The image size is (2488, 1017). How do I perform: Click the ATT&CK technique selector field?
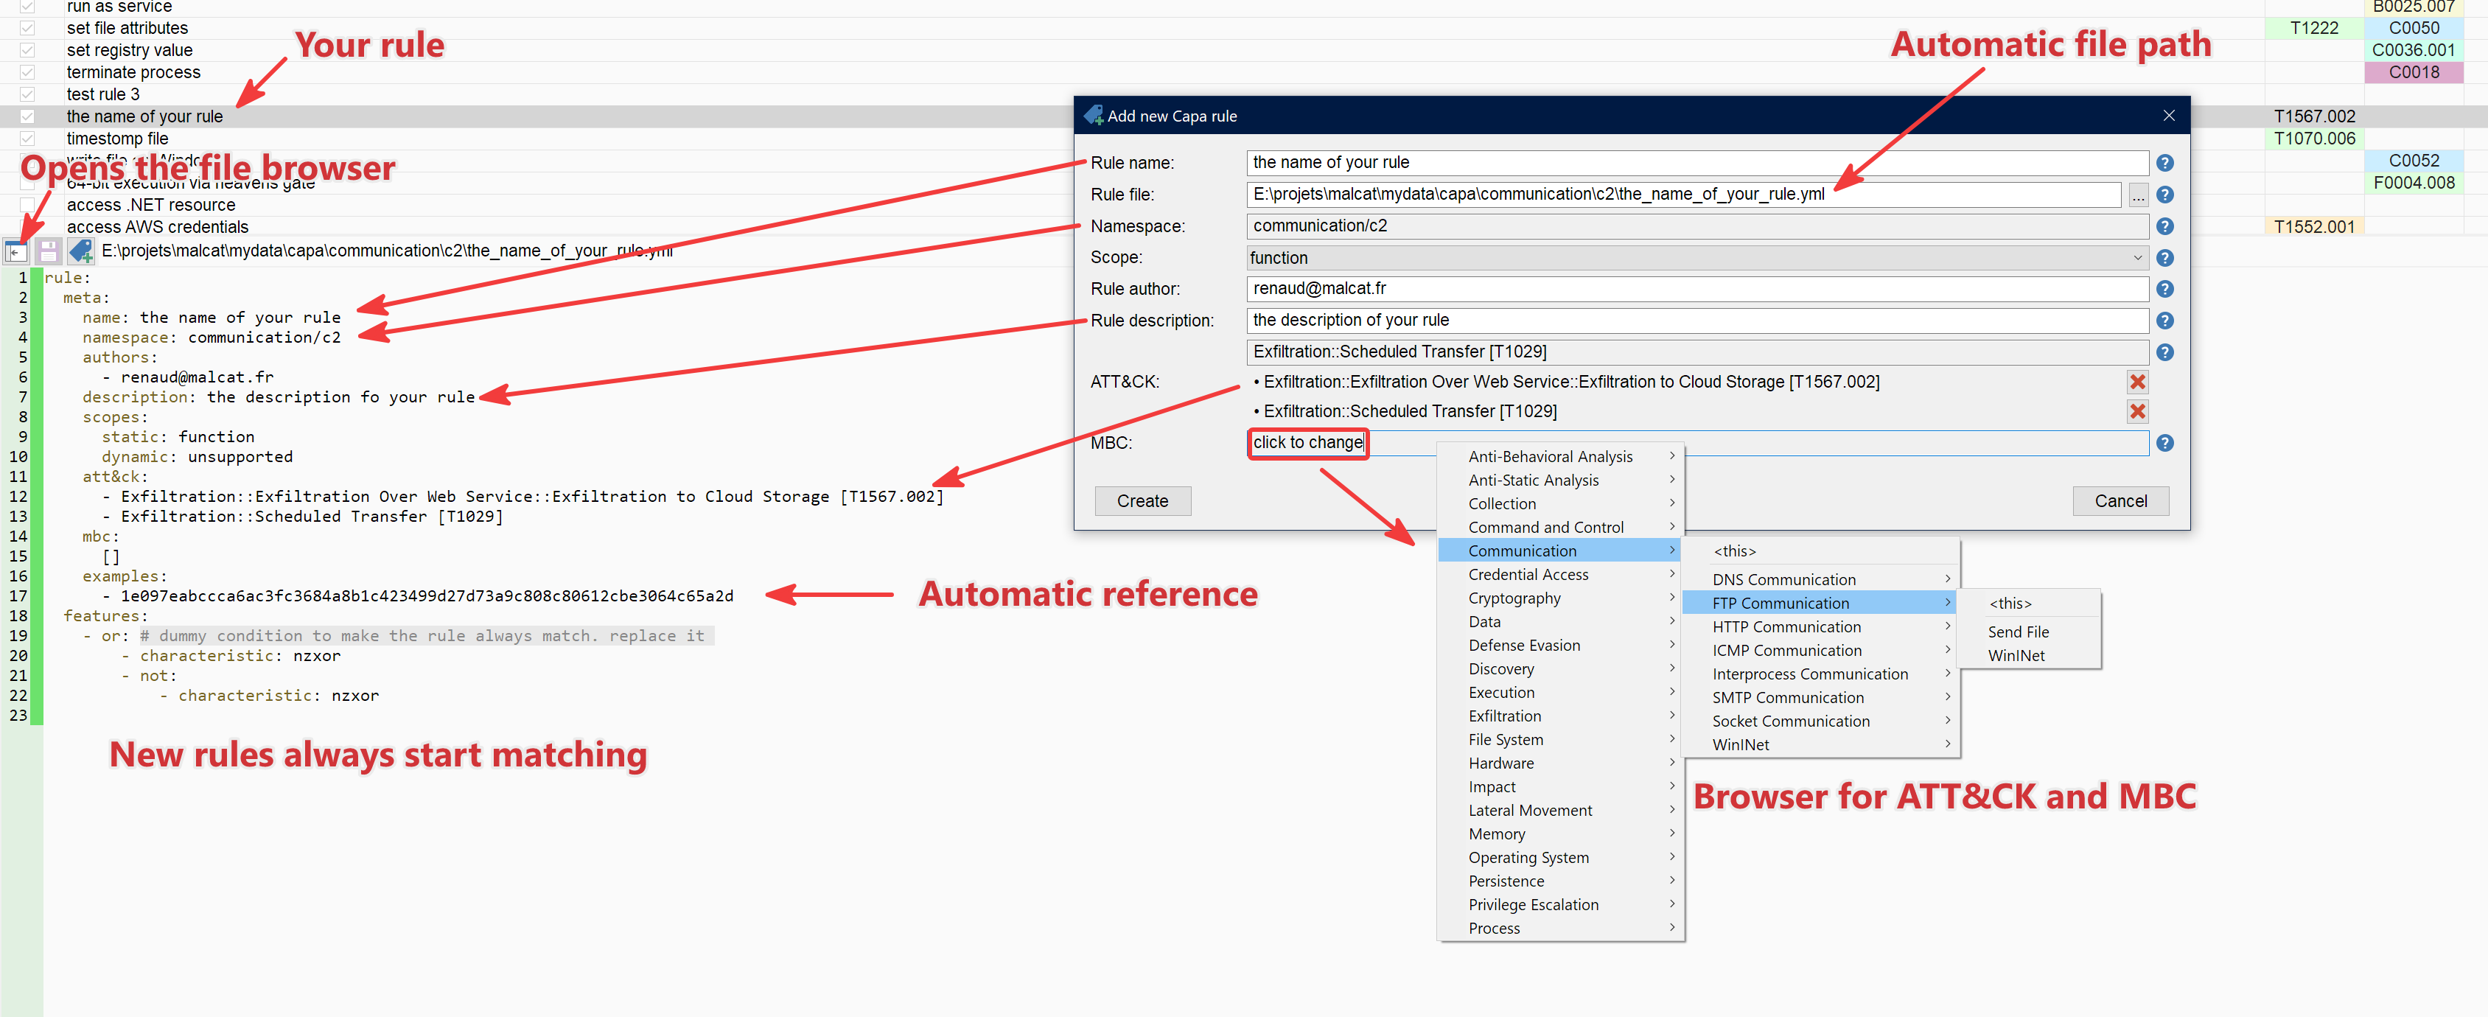coord(1697,352)
